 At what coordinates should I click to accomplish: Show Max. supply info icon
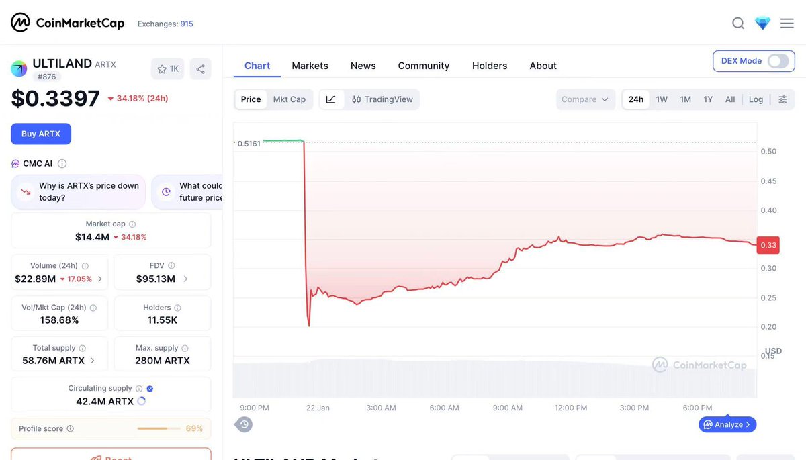[185, 349]
